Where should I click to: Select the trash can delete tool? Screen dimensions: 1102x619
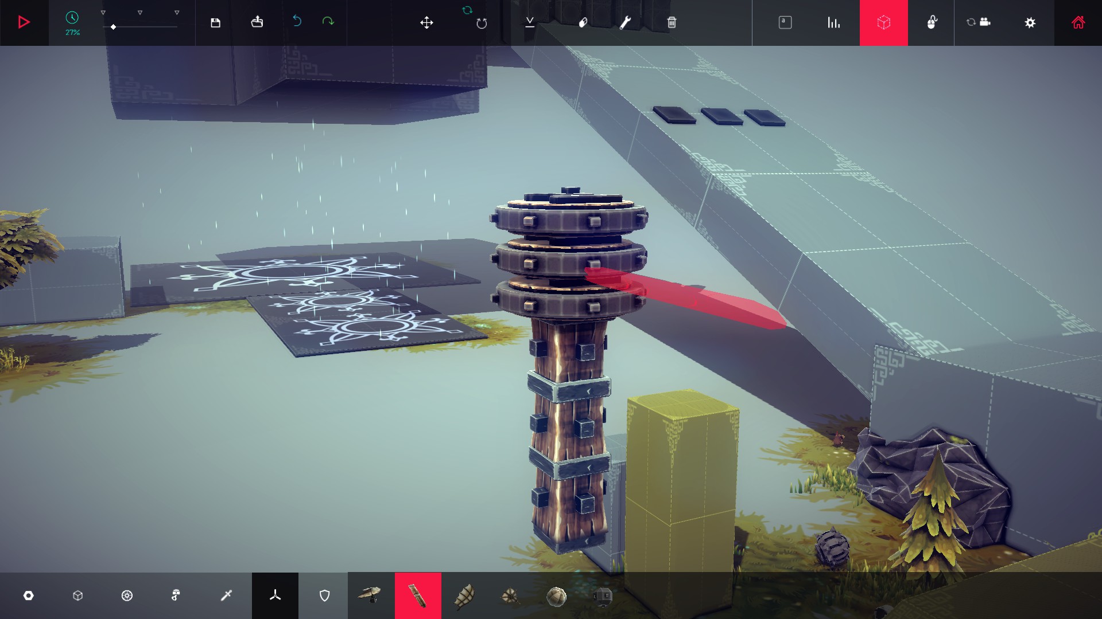(672, 22)
